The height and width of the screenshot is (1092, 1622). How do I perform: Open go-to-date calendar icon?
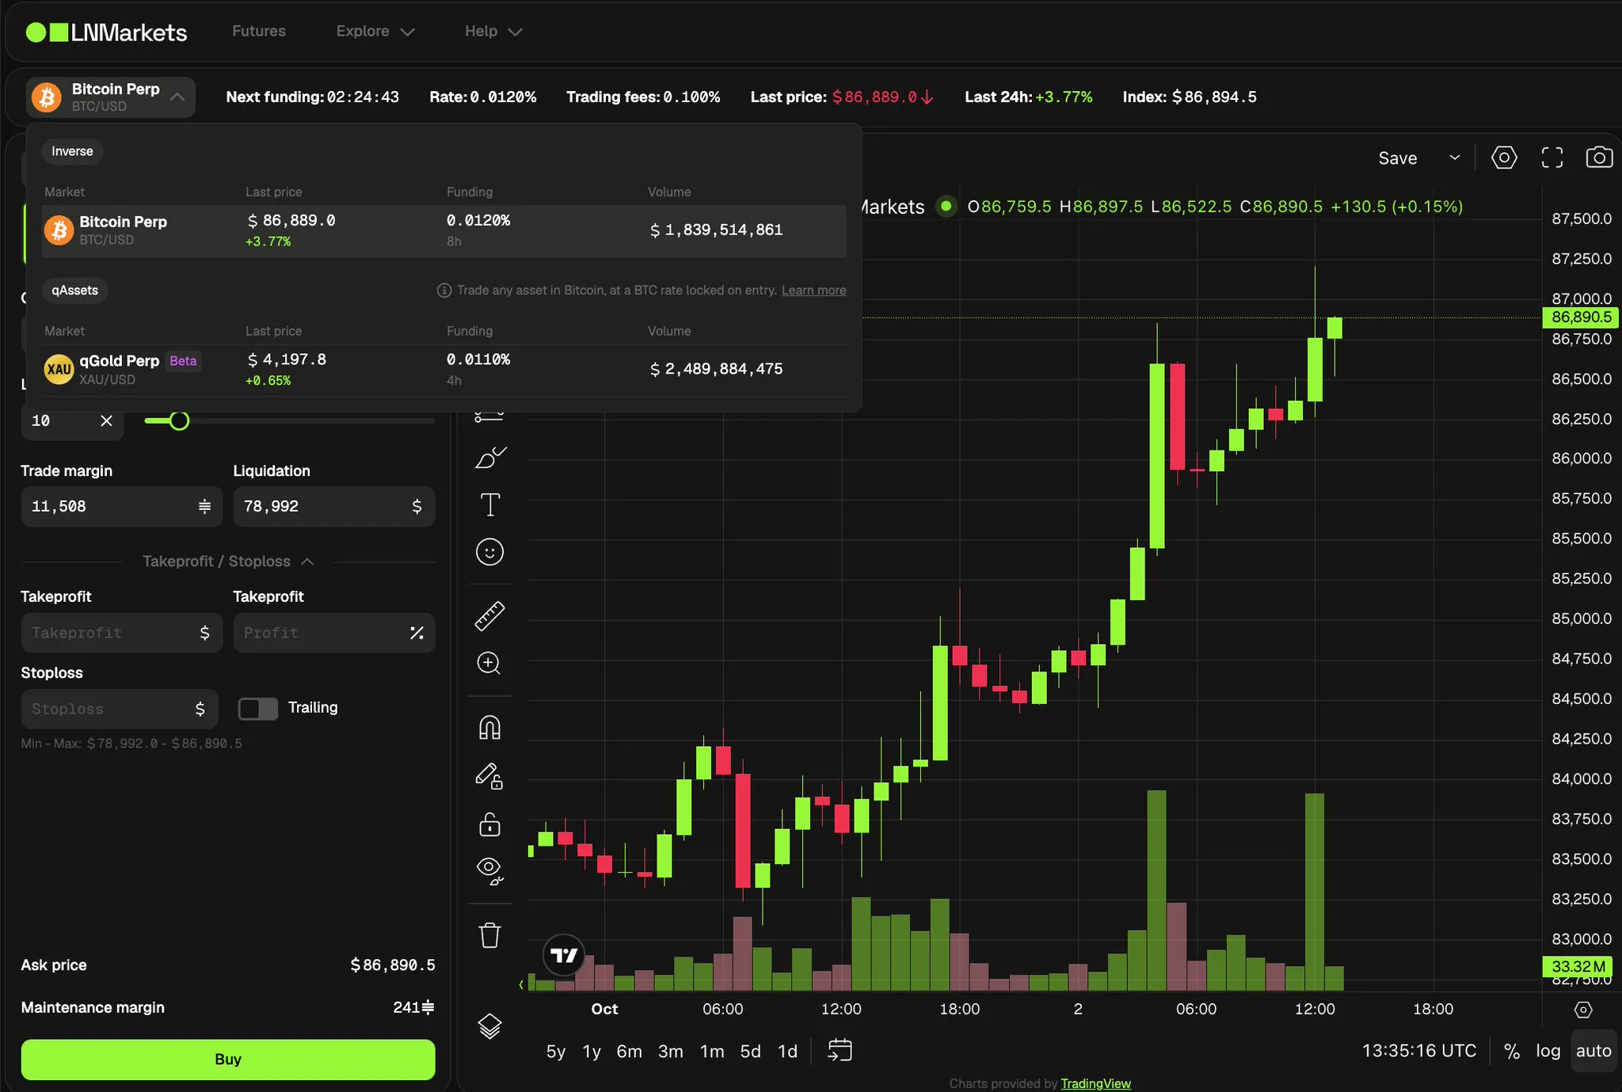tap(840, 1050)
